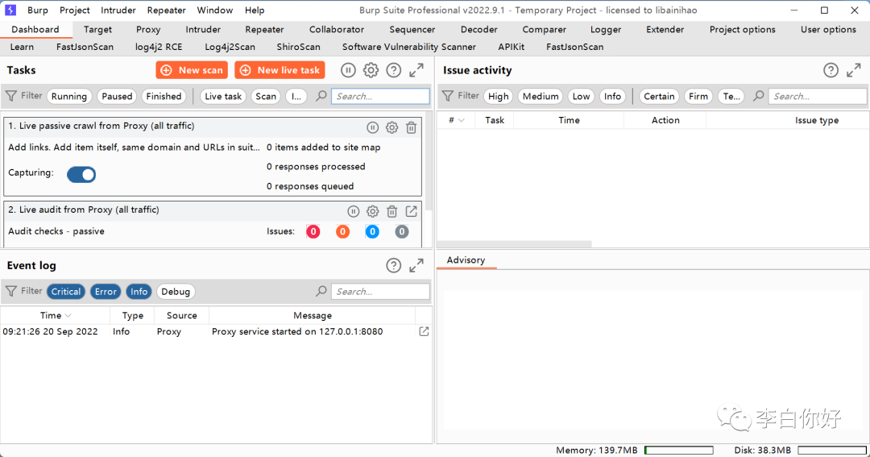Viewport: 870px width, 457px height.
Task: Toggle the Paused task filter
Action: click(117, 96)
